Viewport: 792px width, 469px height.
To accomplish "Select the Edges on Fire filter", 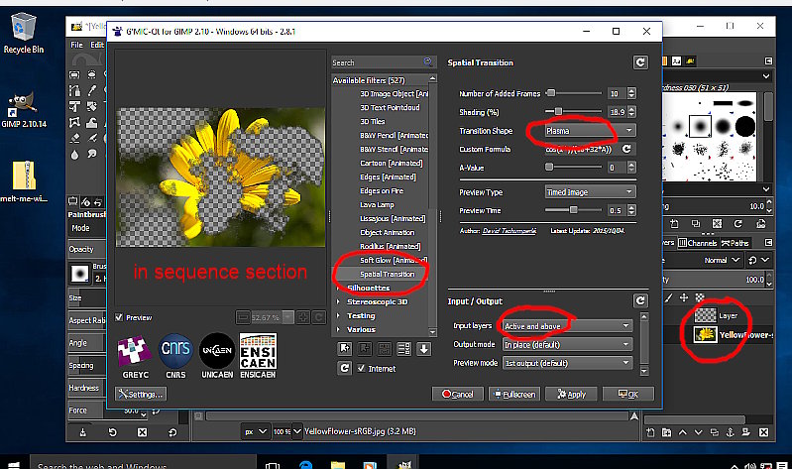I will point(380,190).
